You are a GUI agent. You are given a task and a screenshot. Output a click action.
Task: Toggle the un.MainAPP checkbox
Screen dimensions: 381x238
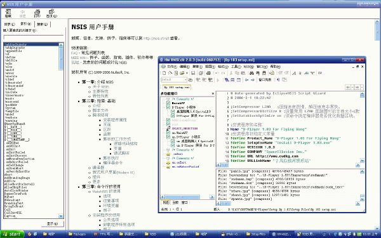168,133
